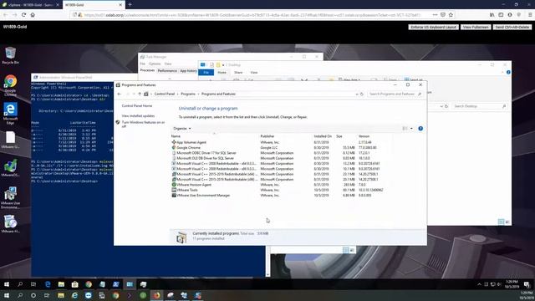This screenshot has width=535, height=301.
Task: Open the browser page actions ellipsis menu
Action: pyautogui.click(x=435, y=15)
